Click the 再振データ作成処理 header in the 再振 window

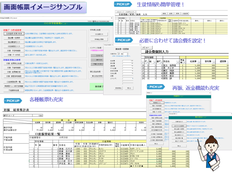click(156, 100)
